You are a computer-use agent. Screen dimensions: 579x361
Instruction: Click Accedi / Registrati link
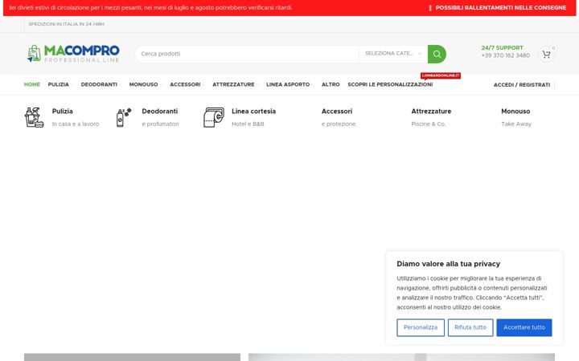522,85
